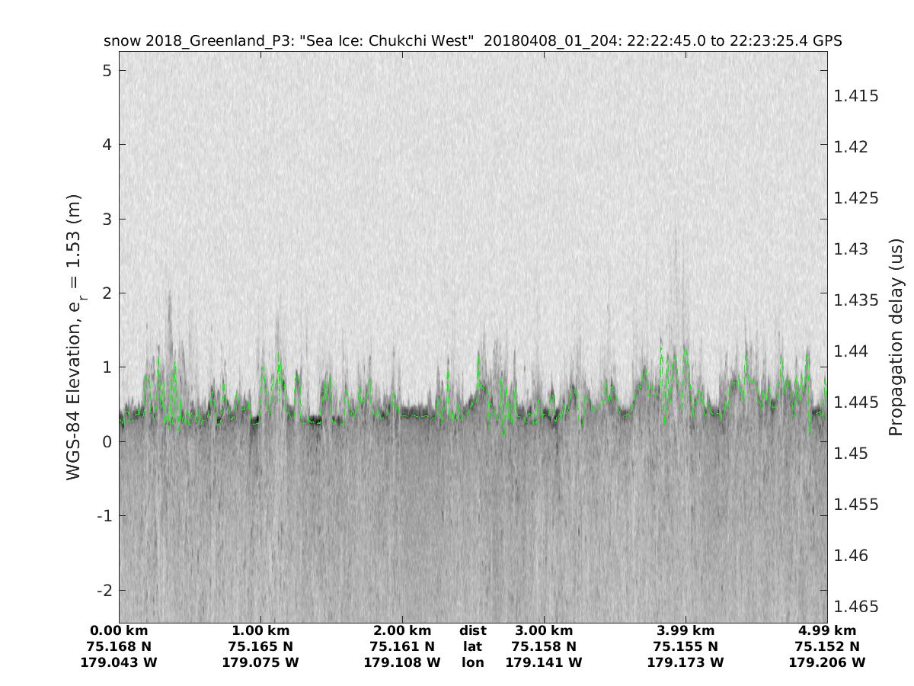914x686 pixels.
Task: Click the elevation tick label '5'
Action: point(107,70)
